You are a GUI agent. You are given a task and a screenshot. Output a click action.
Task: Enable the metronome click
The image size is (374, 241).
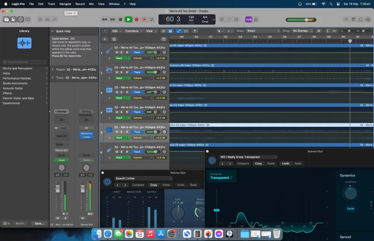[x=256, y=19]
